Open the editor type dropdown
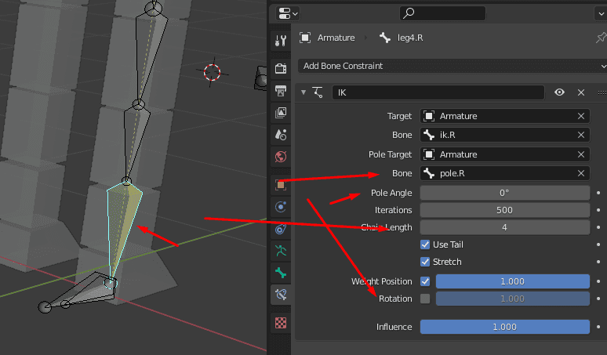Screen dimensions: 607x355 (x=289, y=13)
